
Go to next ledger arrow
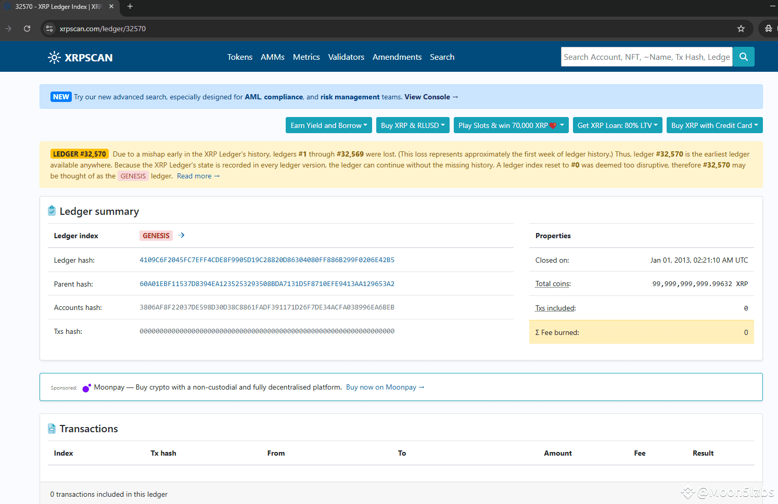(181, 236)
